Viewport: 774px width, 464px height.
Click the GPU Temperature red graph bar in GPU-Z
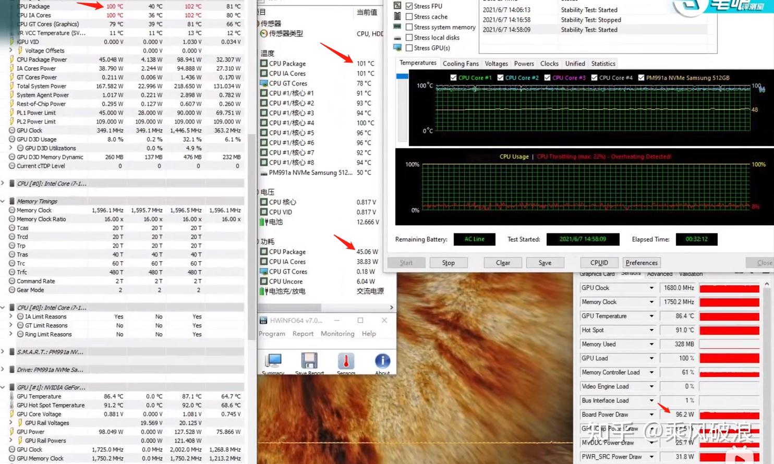pyautogui.click(x=729, y=316)
